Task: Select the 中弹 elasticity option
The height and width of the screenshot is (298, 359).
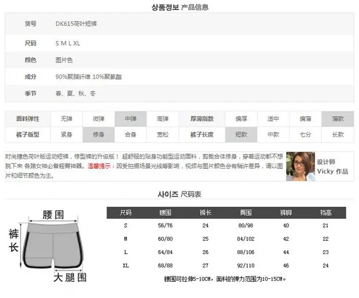Action: (x=130, y=119)
